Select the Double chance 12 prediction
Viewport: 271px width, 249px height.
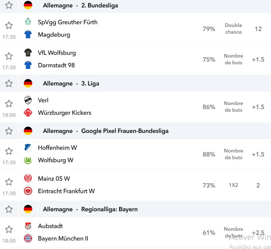tap(258, 29)
